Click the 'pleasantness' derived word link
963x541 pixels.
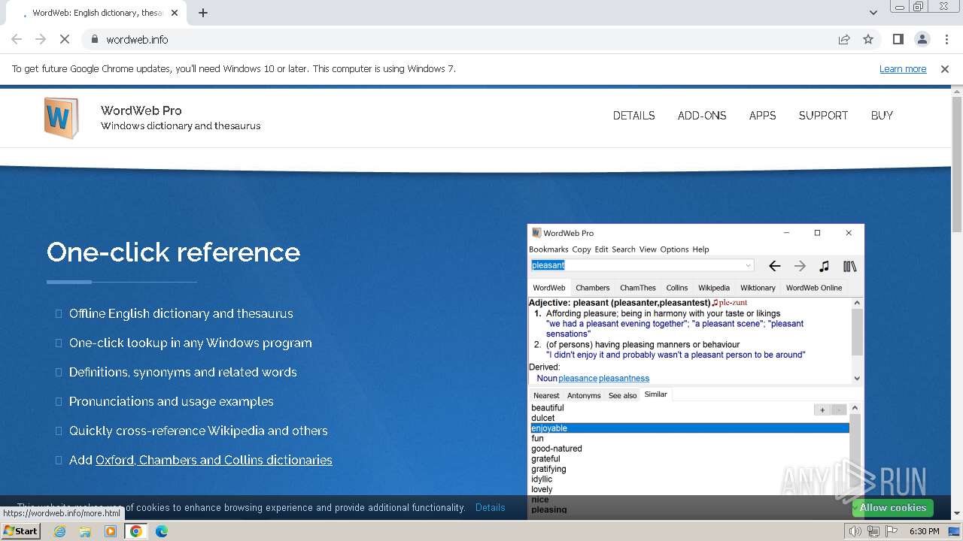624,378
